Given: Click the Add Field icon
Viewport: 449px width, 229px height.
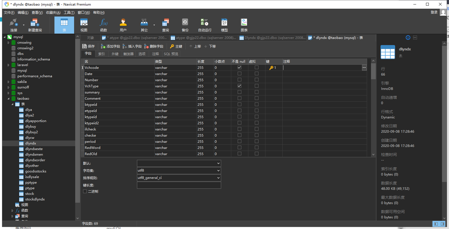Looking at the screenshot, I should (103, 46).
